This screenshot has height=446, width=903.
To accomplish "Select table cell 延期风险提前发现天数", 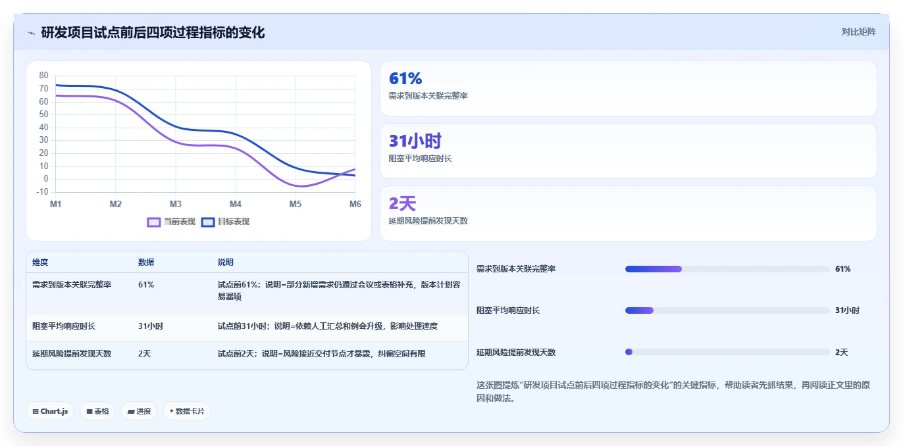I will 72,353.
